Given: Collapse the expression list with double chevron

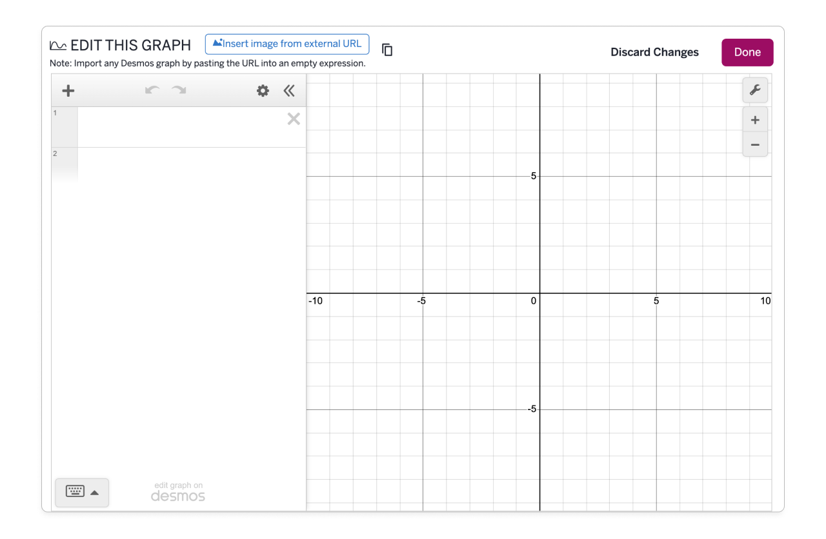Looking at the screenshot, I should tap(289, 91).
